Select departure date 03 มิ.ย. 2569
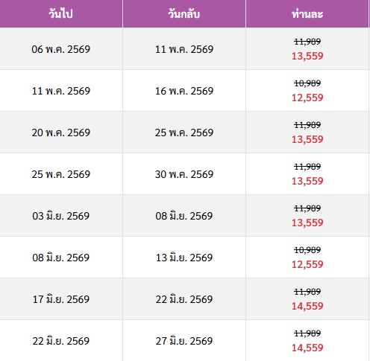Viewport: 370px width, 361px height. click(x=61, y=216)
